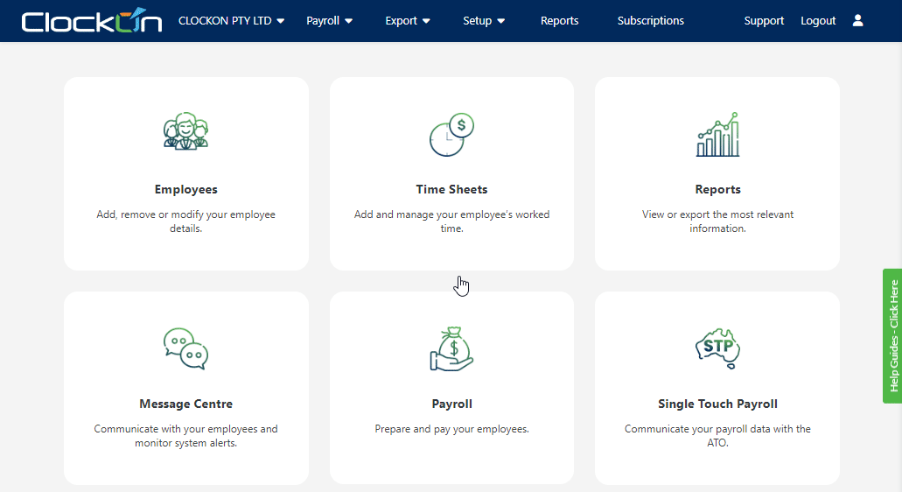The image size is (902, 492).
Task: Open the user profile icon
Action: (x=857, y=21)
